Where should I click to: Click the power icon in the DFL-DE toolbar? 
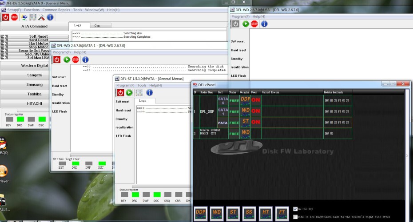5,17
